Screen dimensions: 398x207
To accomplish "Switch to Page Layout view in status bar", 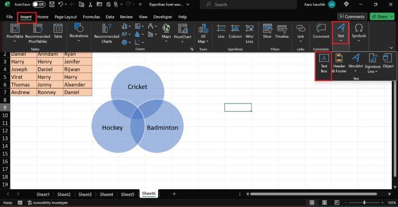I will click(x=325, y=203).
